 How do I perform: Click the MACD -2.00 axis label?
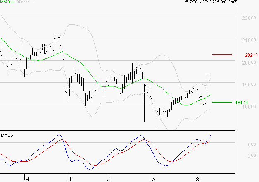pos(251,156)
